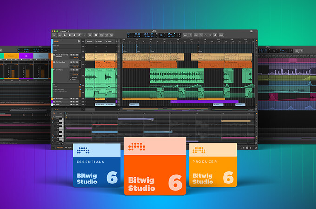Open the ADD menu in the right-hand window

coord(296,51)
